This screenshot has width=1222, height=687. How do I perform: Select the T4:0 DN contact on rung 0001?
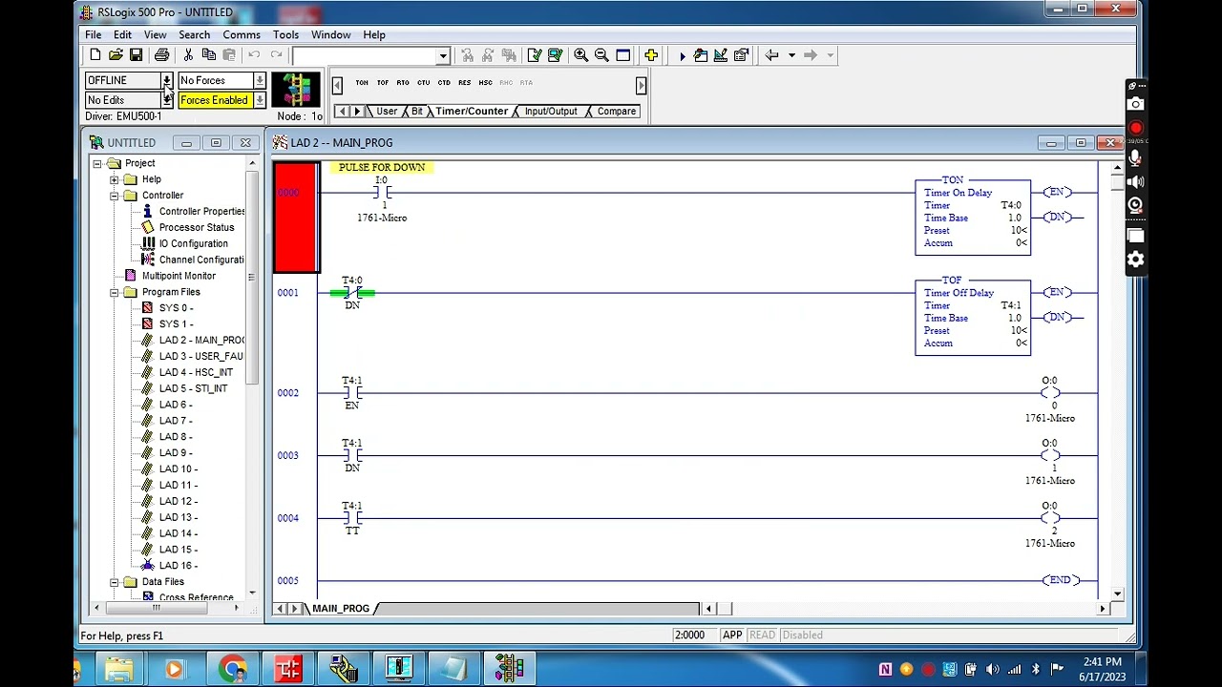tap(352, 293)
